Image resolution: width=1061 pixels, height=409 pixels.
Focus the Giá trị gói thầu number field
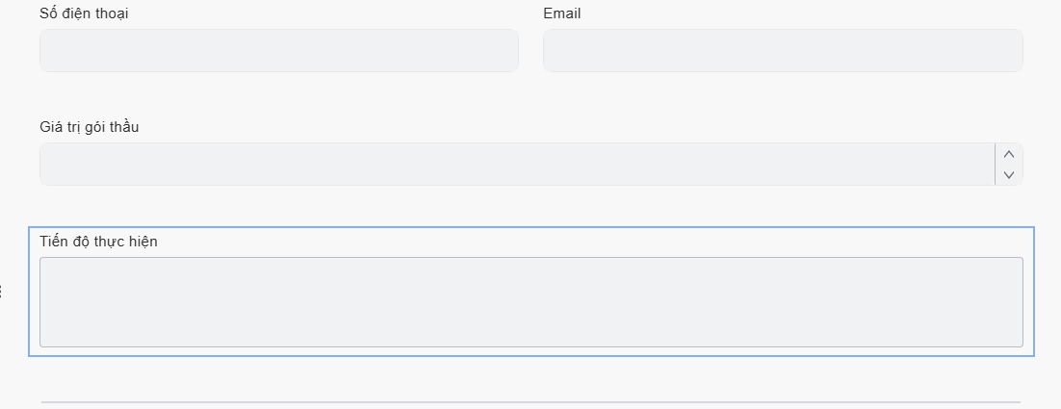pyautogui.click(x=516, y=165)
